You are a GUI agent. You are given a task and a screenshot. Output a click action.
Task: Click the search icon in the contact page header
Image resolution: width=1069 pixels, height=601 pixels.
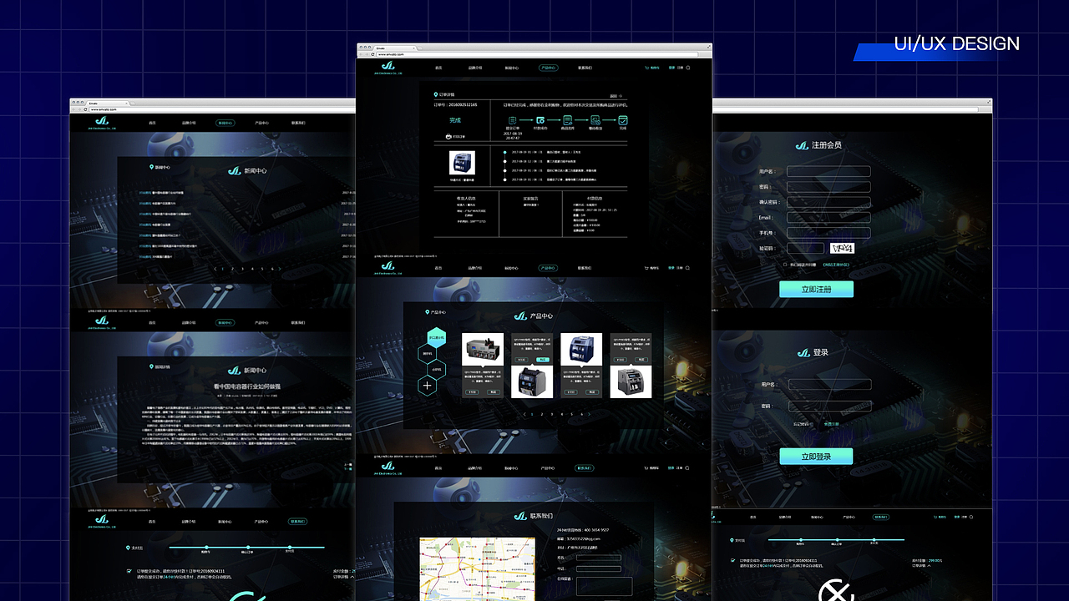pyautogui.click(x=688, y=467)
